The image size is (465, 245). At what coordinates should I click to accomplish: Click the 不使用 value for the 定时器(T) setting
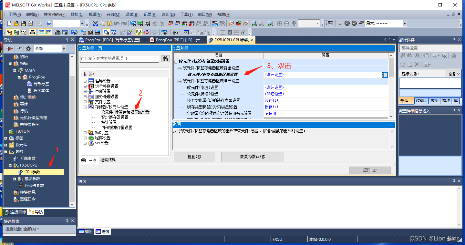point(270,113)
